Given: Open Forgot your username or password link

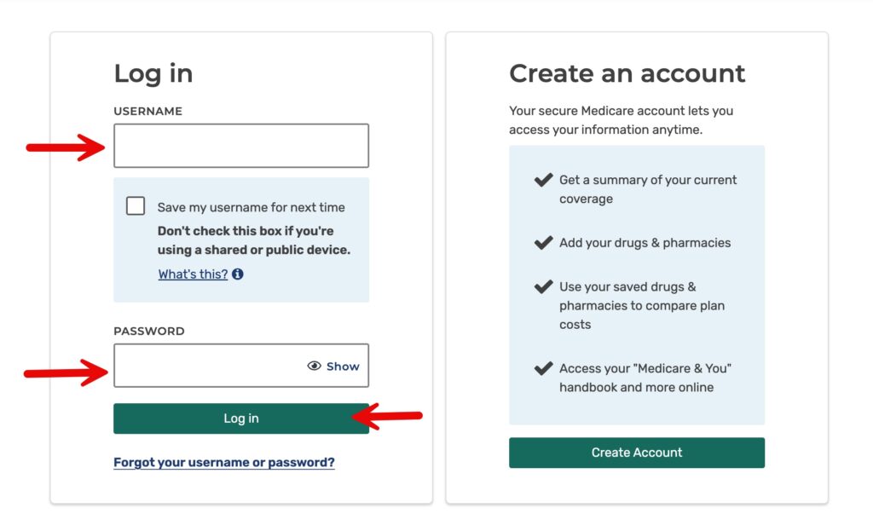Looking at the screenshot, I should [x=224, y=463].
